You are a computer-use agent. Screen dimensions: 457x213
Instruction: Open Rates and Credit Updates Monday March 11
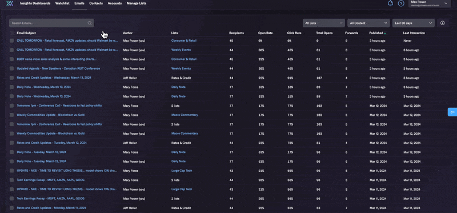pyautogui.click(x=51, y=208)
